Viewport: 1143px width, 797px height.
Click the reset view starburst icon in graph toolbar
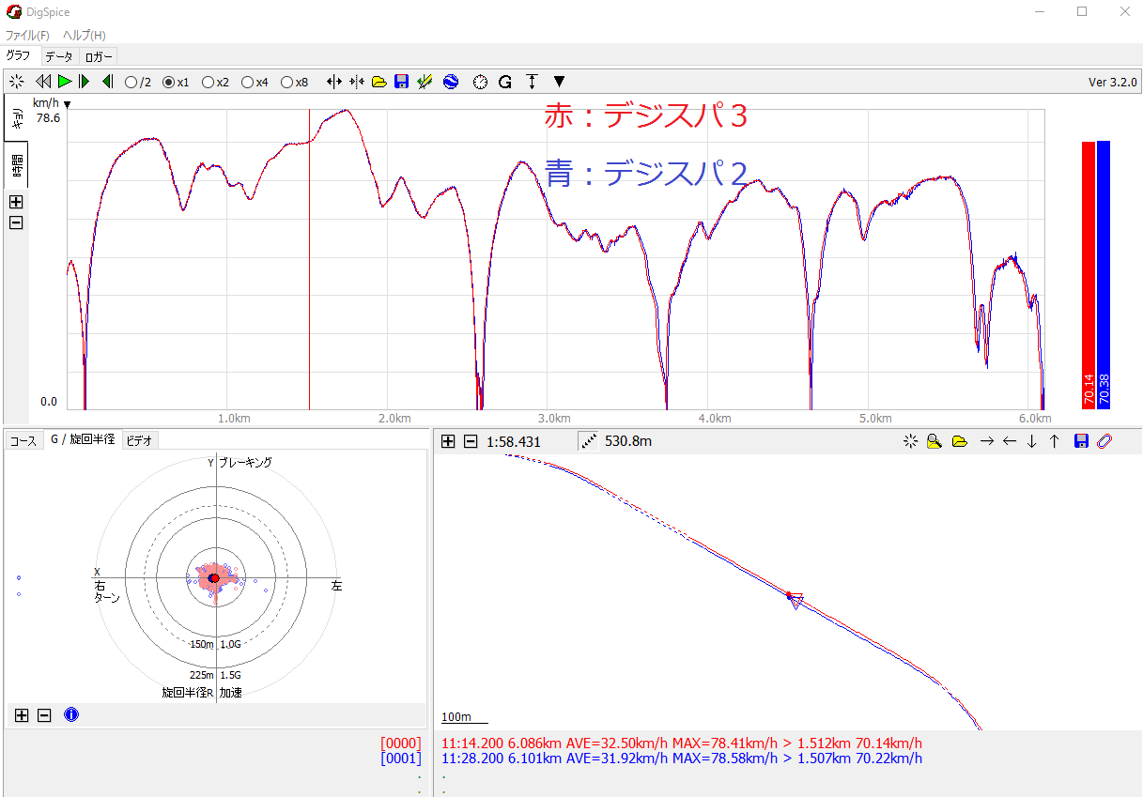tap(16, 82)
